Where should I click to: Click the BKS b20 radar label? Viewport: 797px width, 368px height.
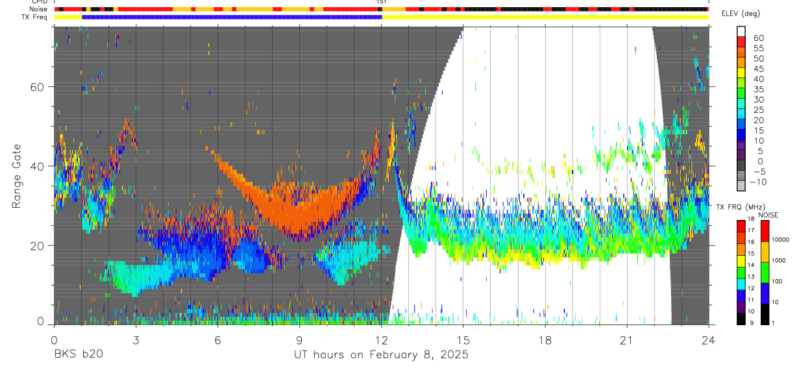pyautogui.click(x=78, y=354)
